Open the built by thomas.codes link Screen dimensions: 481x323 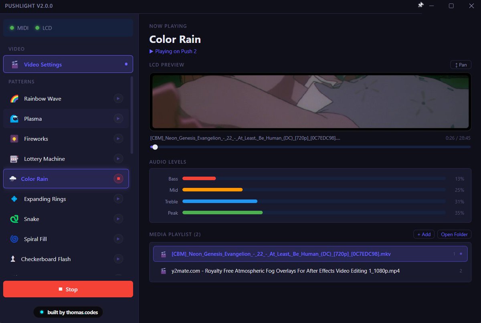click(x=68, y=312)
